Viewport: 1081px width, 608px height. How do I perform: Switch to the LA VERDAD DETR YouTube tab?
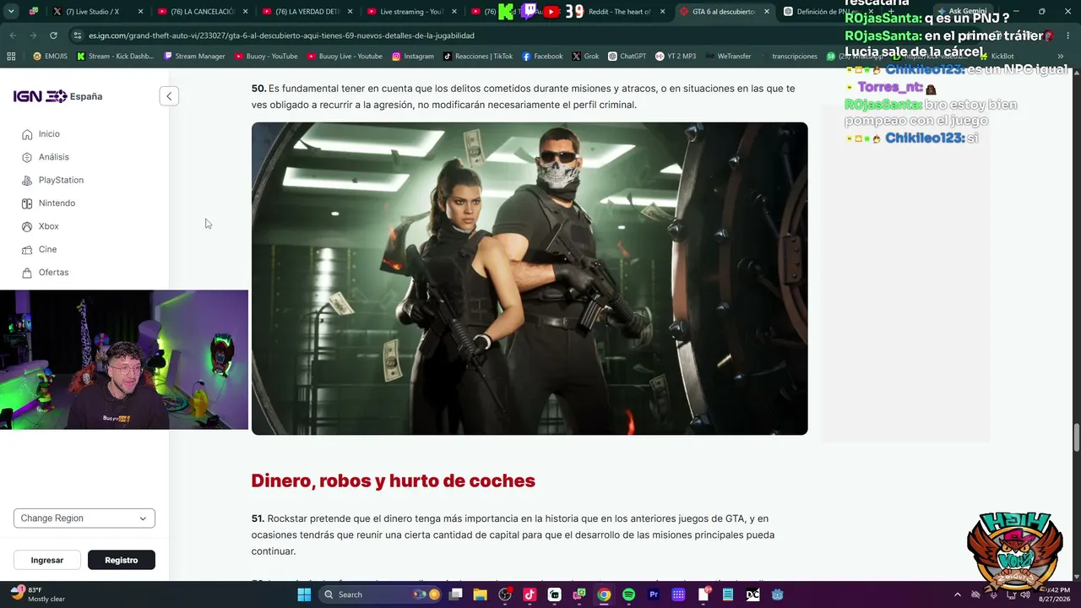pos(307,12)
